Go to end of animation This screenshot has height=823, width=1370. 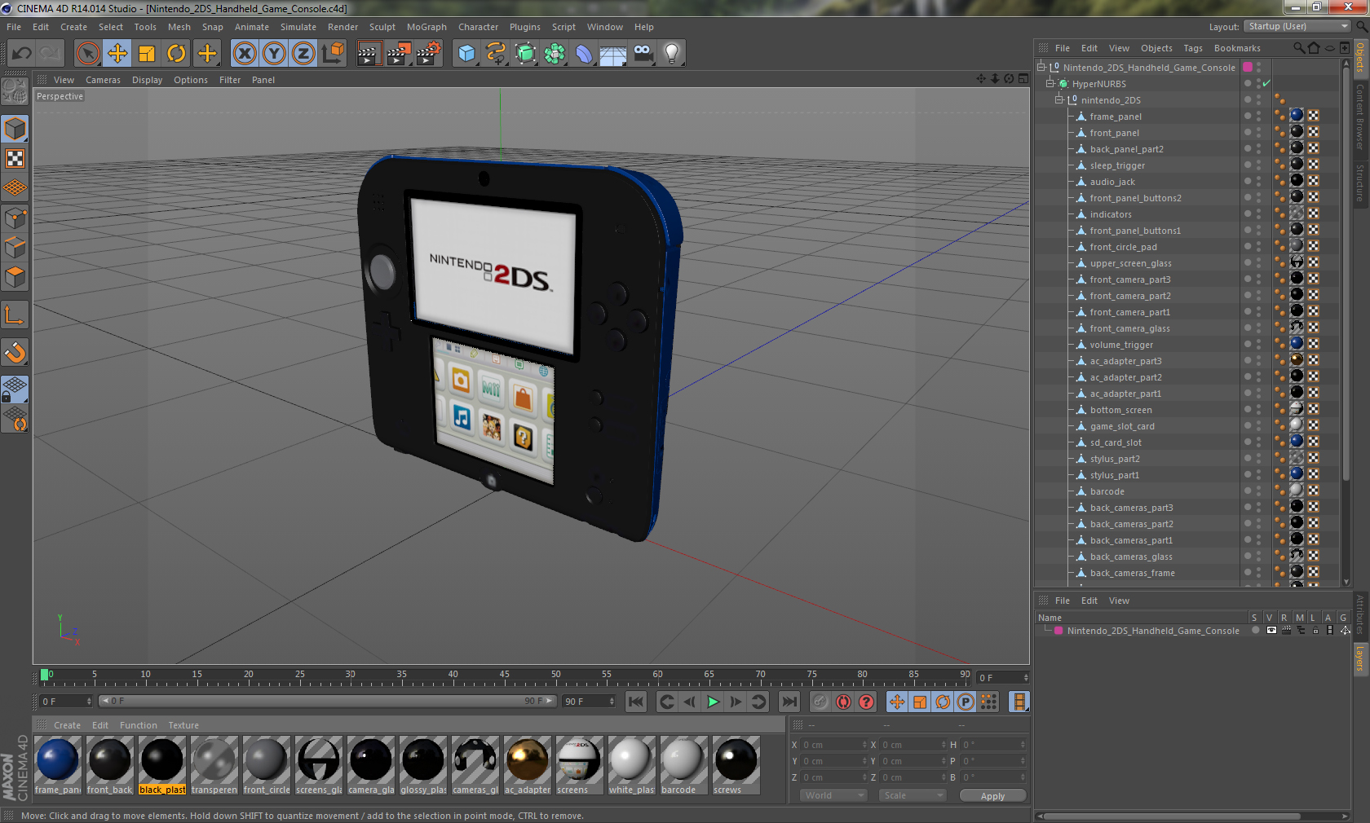(x=789, y=702)
